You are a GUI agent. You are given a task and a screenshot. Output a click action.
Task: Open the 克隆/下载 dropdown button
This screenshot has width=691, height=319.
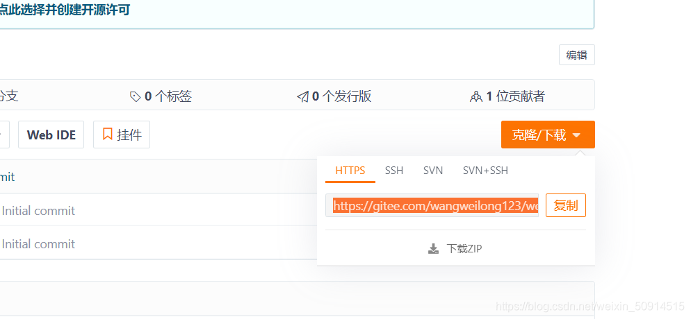click(548, 135)
